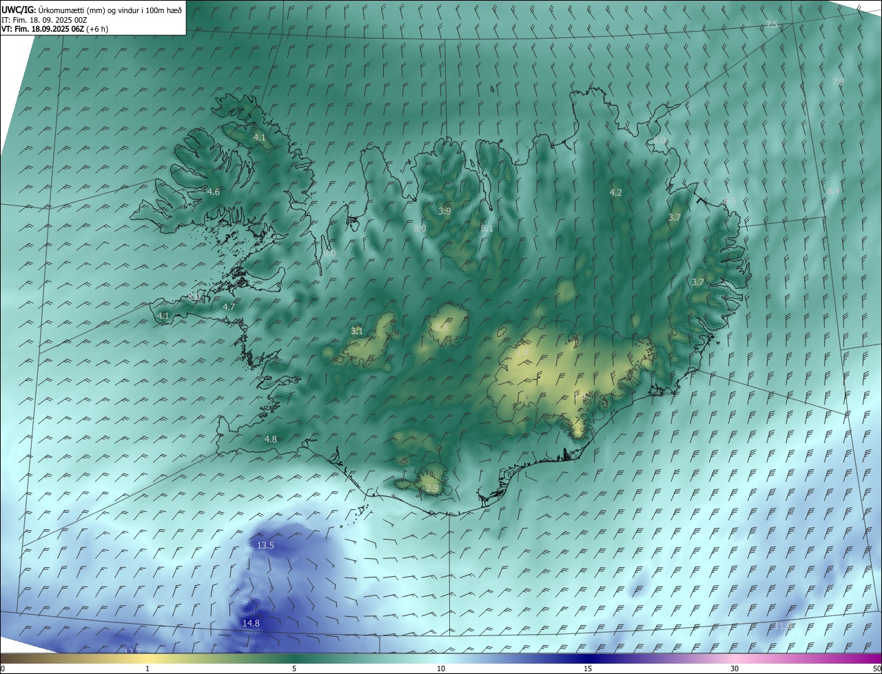
Task: Click the 8.1 value in the northern fjord
Action: [487, 228]
